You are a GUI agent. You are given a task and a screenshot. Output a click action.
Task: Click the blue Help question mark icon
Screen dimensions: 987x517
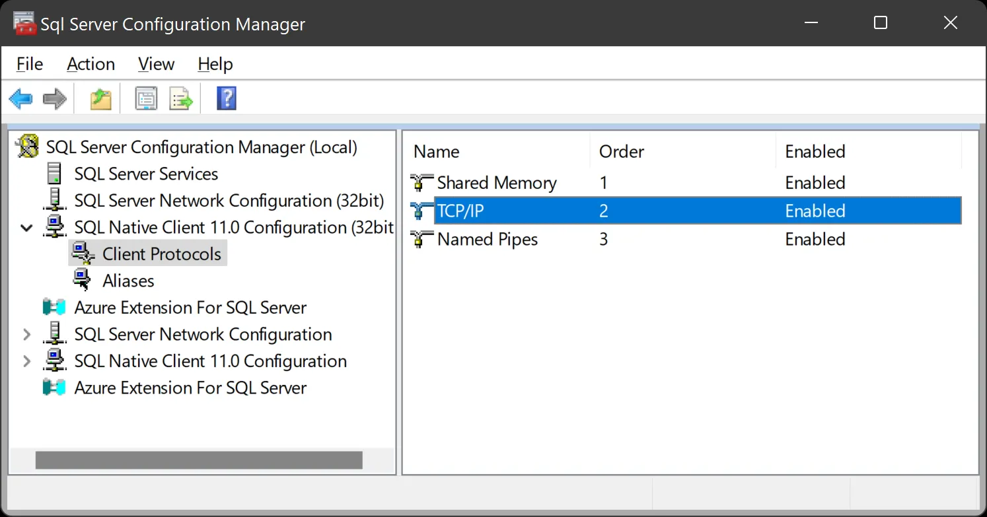226,99
